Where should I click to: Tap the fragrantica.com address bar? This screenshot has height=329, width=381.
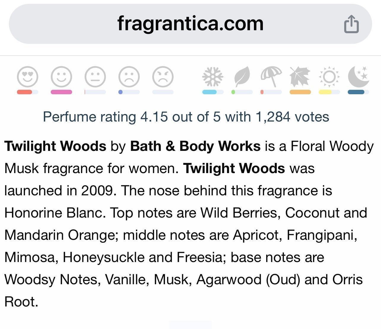click(x=190, y=24)
